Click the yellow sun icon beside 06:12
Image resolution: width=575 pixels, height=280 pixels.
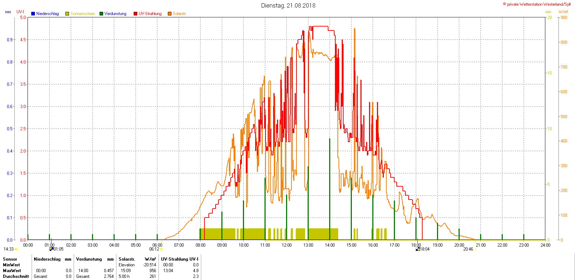[161, 249]
